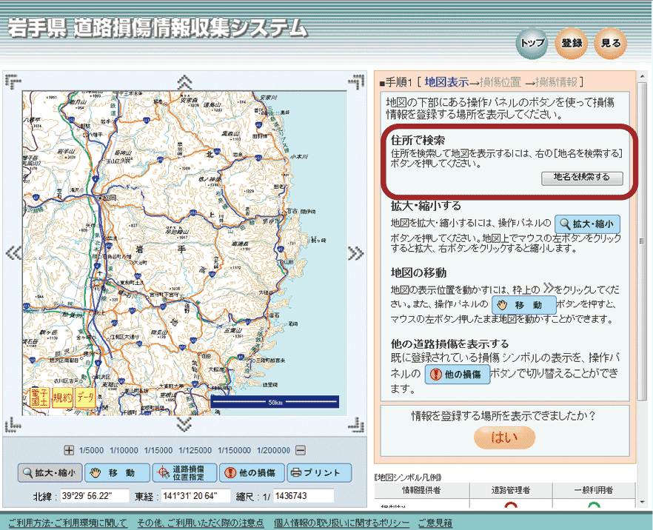653x530 pixels.
Task: Set the map scale to 1/125000
Action: coord(195,451)
